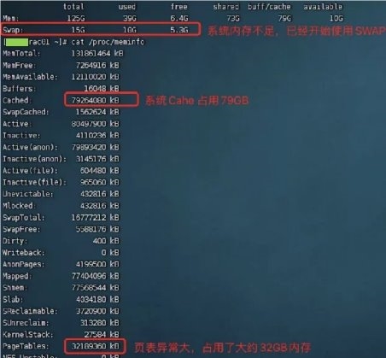Screen dimensions: 386x358
Task: Click the KernelStack line
Action: 61,334
